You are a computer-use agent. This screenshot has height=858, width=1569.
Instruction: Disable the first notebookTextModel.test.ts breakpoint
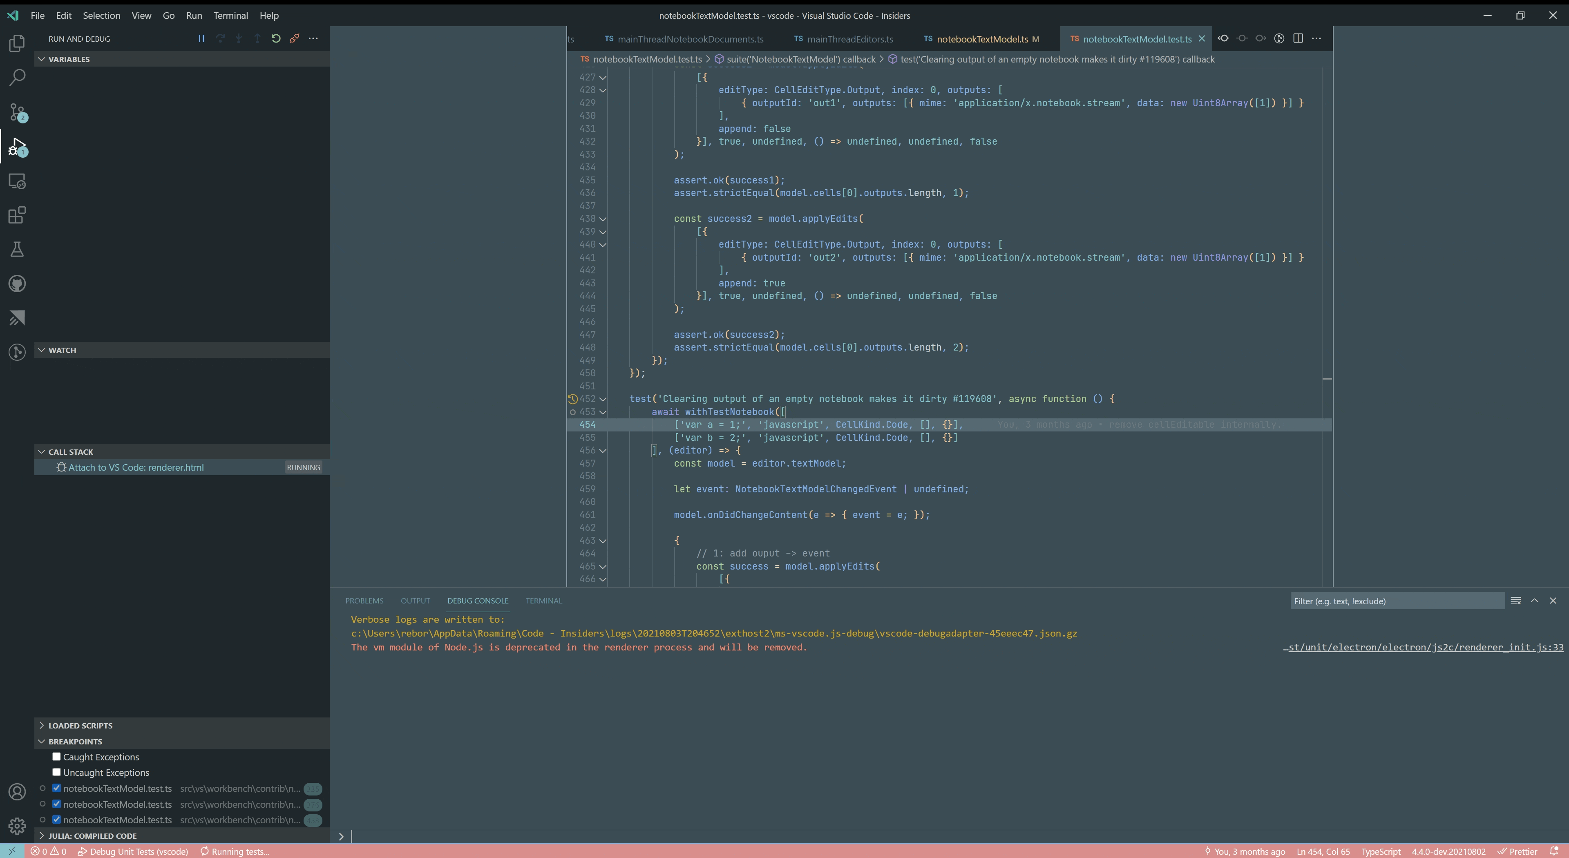[57, 788]
